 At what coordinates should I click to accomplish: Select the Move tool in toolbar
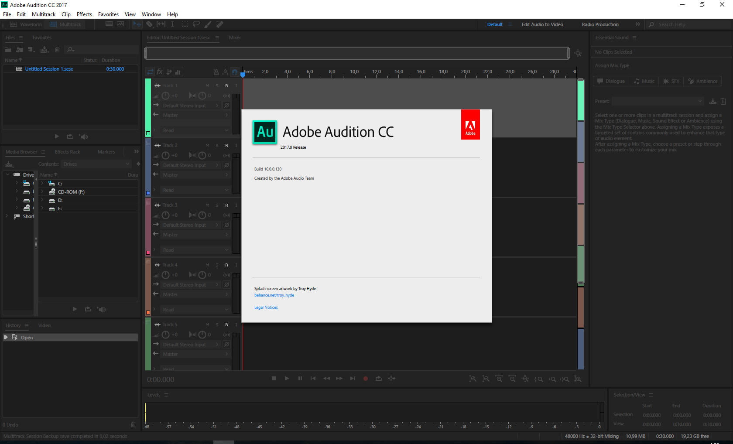click(137, 24)
